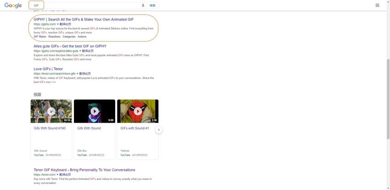Open the Categories sitelink under GIPHY

click(69, 37)
